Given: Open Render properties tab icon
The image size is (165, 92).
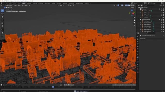Looking at the screenshot, I should click(138, 39).
